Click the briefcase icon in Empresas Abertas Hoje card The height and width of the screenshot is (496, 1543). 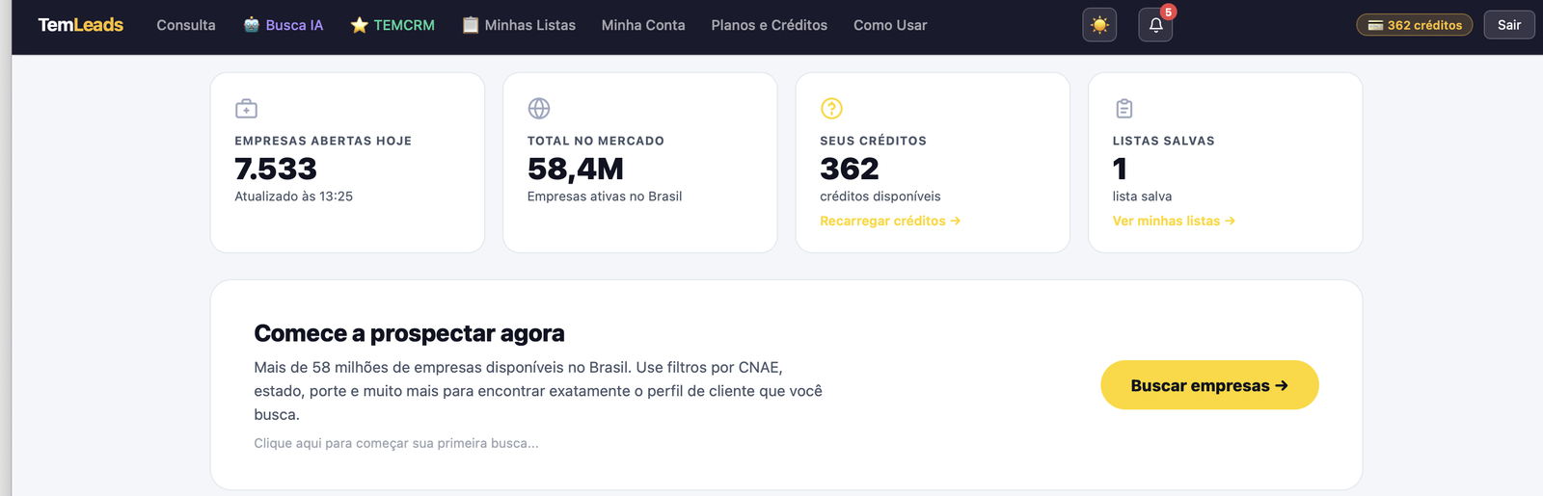pos(247,109)
